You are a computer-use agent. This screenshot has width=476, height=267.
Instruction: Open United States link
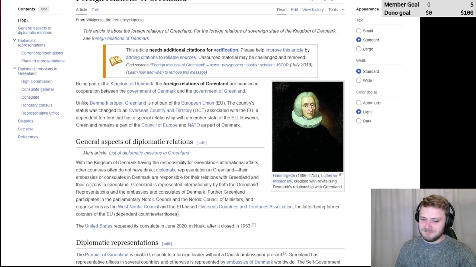coord(98,226)
